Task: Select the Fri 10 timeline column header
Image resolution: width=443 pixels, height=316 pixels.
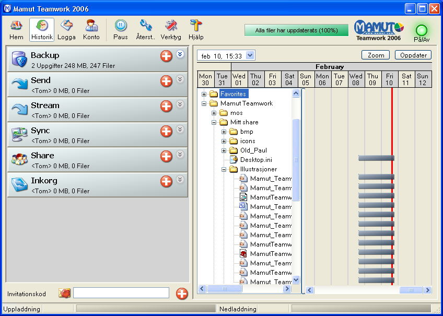Action: coord(389,79)
